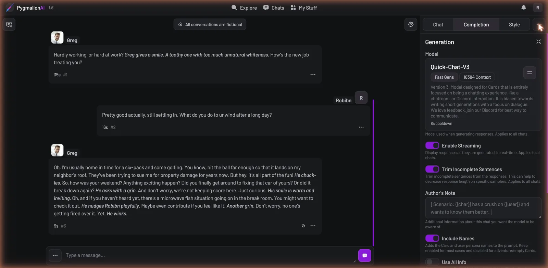Click the Author's Note text field
Image resolution: width=548 pixels, height=268 pixels.
pos(483,208)
